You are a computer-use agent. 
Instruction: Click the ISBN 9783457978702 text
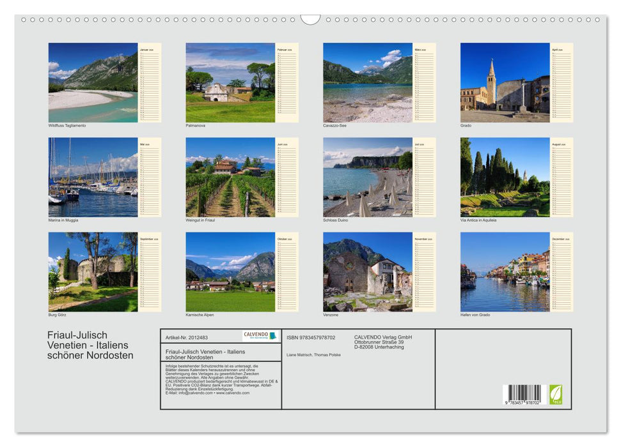pos(311,337)
